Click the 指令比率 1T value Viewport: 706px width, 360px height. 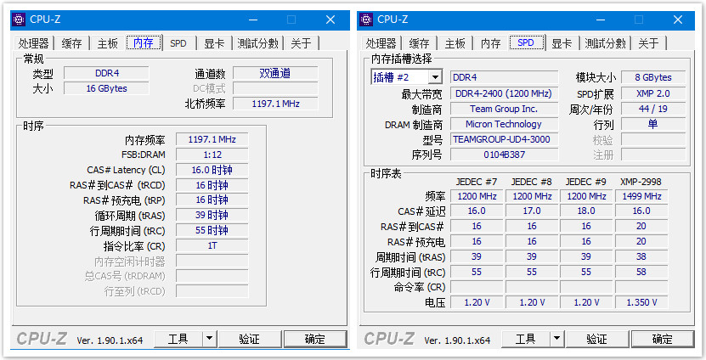click(x=212, y=245)
